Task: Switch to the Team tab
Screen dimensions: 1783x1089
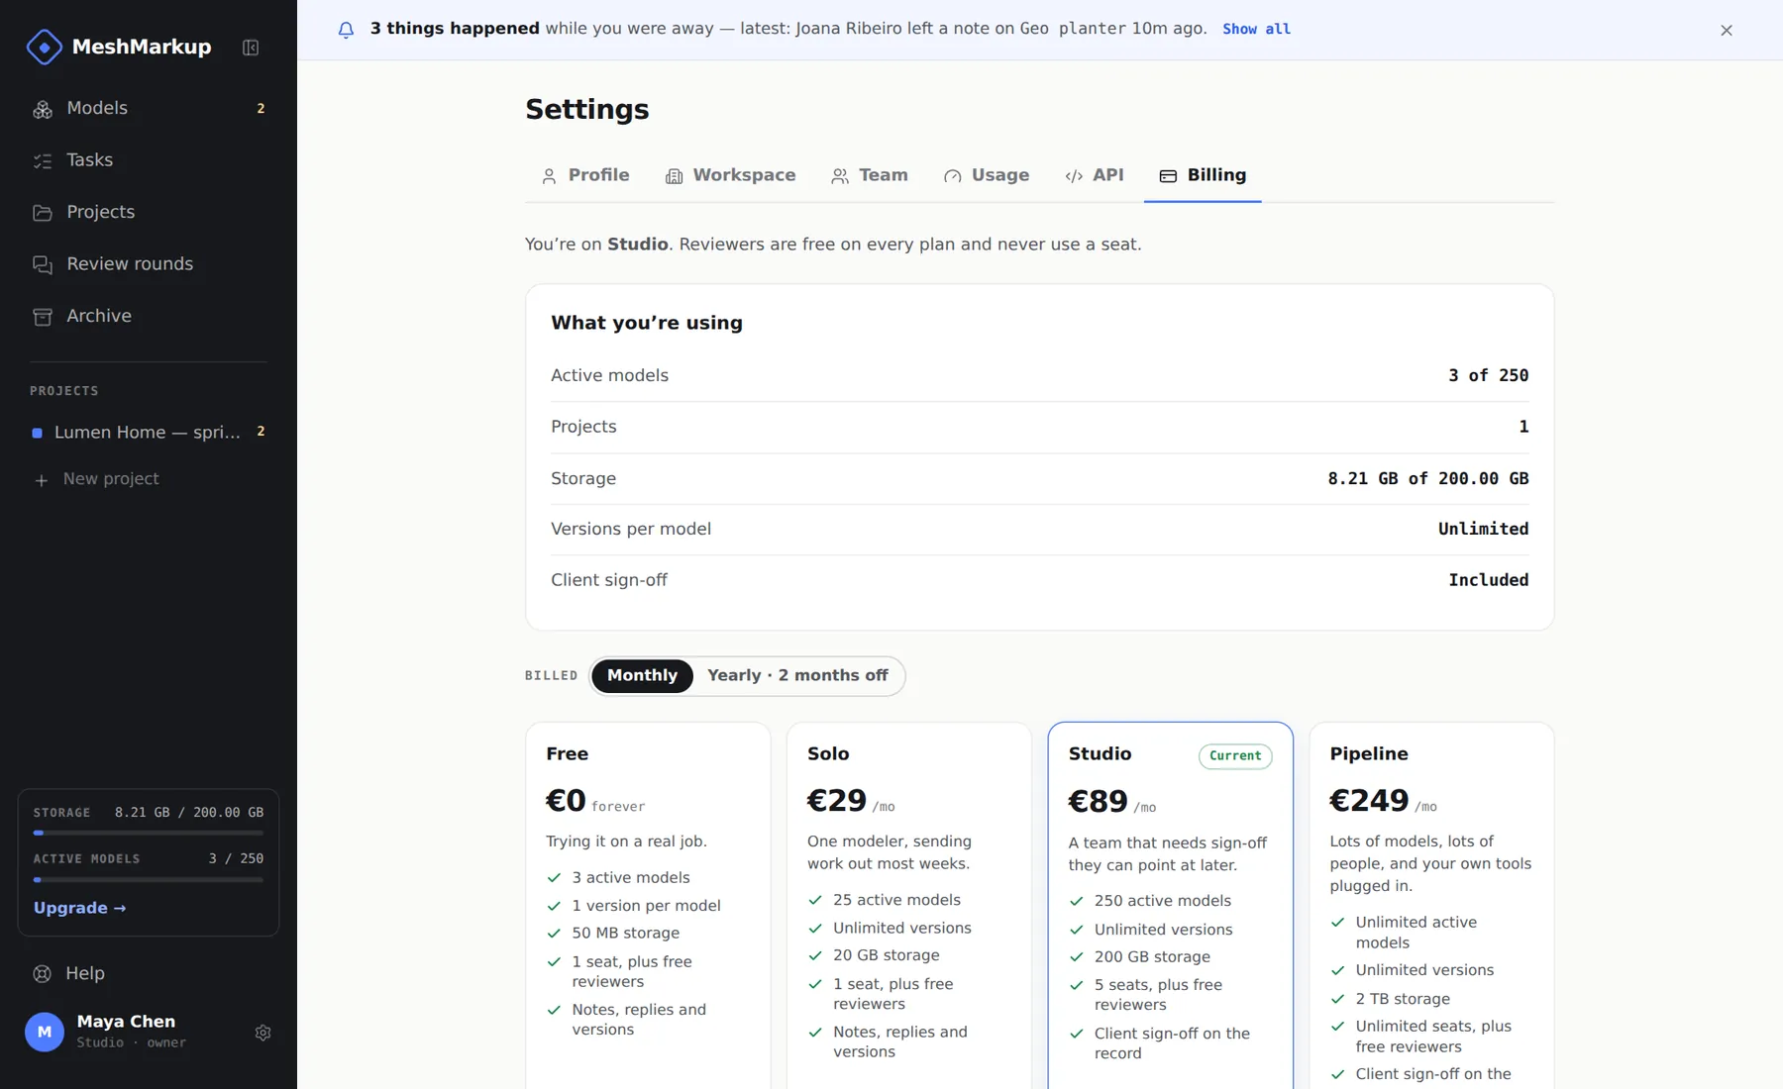Action: 870,175
